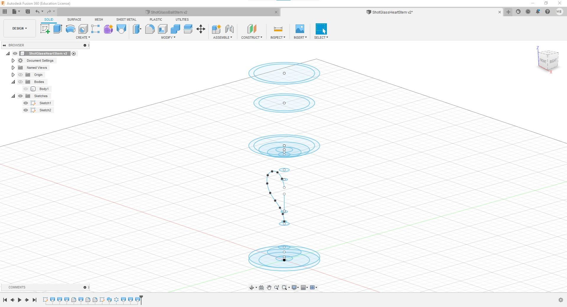Activate the root component radio button
The height and width of the screenshot is (307, 567).
tap(74, 53)
